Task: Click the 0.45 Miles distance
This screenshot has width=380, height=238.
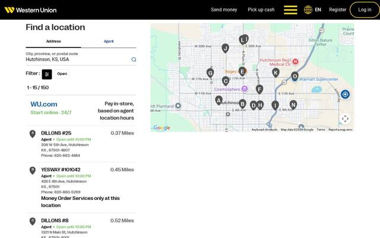Action: (122, 170)
